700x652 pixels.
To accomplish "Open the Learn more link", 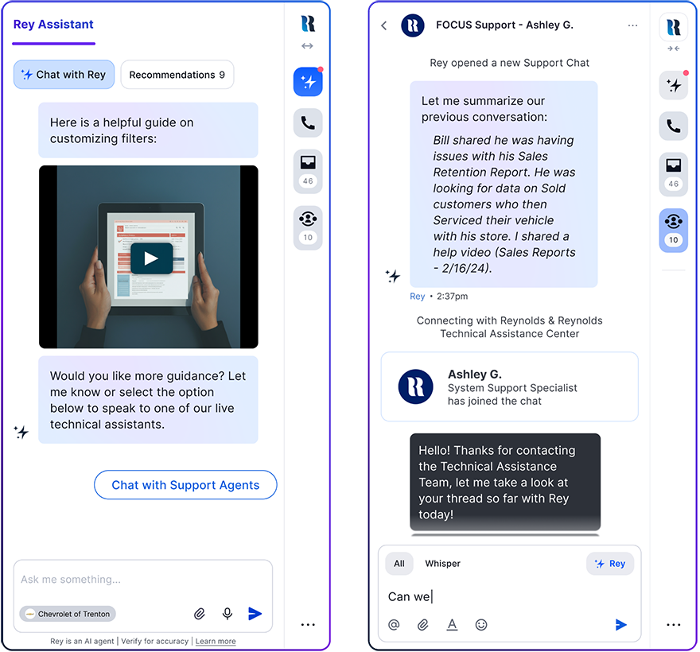I will pyautogui.click(x=216, y=642).
